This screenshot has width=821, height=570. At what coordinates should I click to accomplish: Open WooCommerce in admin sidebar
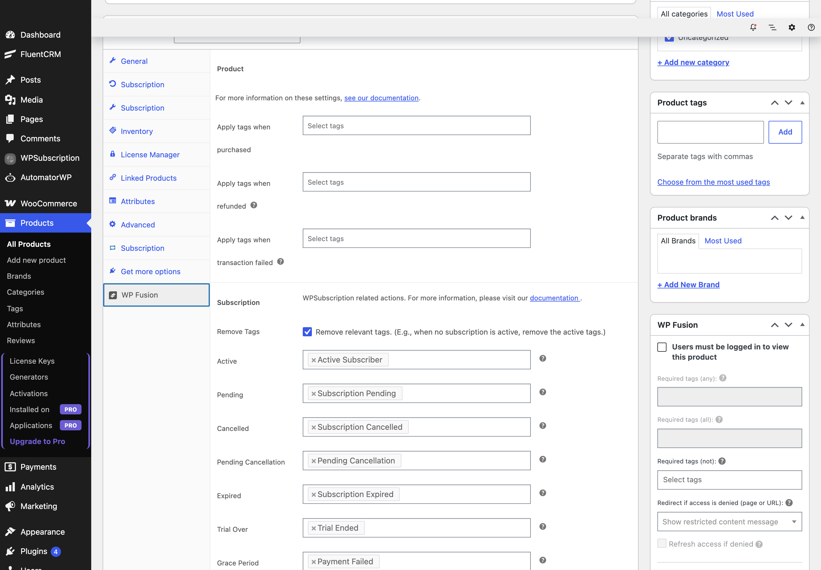click(45, 203)
